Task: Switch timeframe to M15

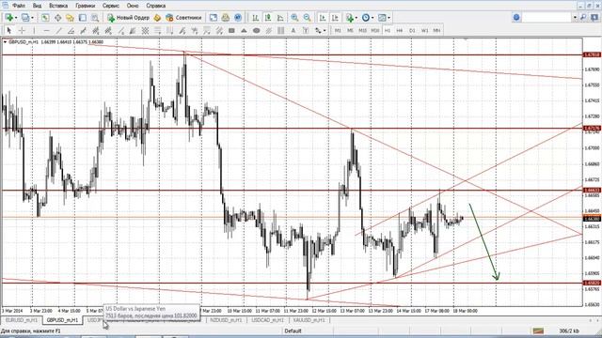Action: click(362, 30)
